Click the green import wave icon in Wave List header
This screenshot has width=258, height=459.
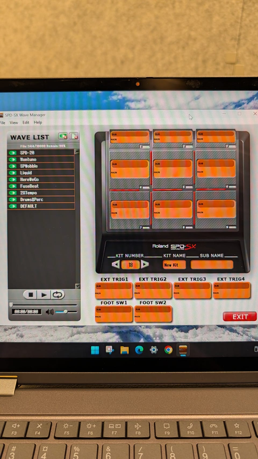63,136
